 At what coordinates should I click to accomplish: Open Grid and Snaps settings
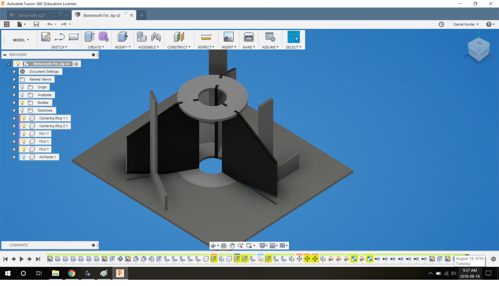tap(273, 246)
